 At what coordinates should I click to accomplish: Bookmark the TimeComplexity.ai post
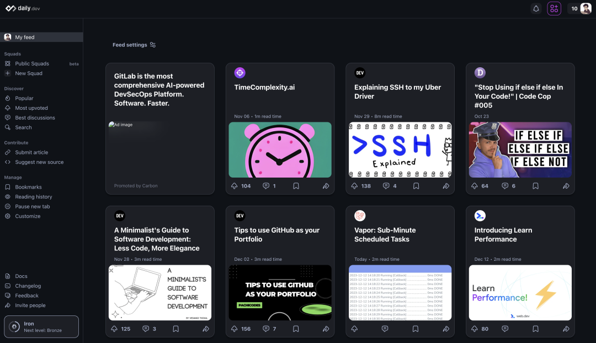tap(296, 186)
